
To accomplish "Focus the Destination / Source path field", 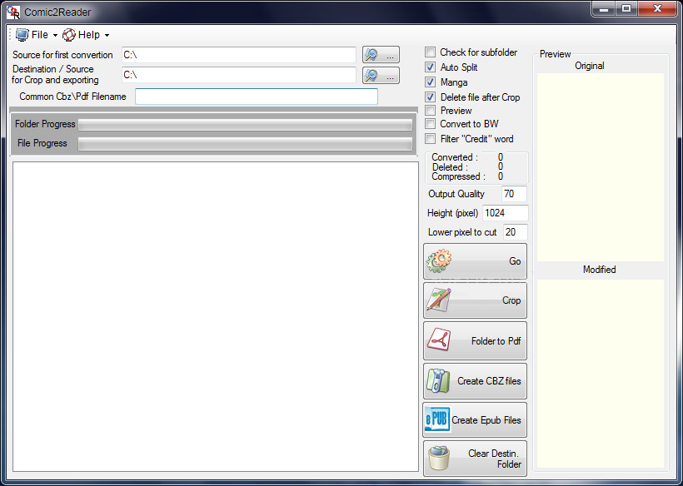I will tap(239, 75).
